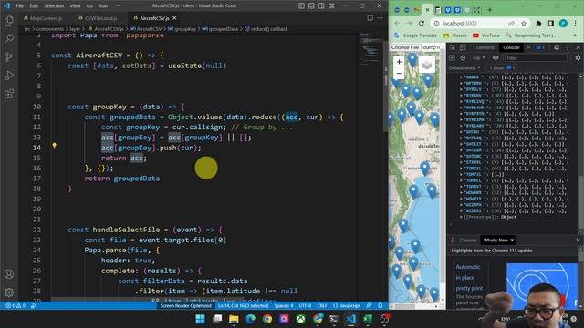This screenshot has width=584, height=328.
Task: Open the Accounts menu in the VS Code activity bar
Action: pos(9,274)
